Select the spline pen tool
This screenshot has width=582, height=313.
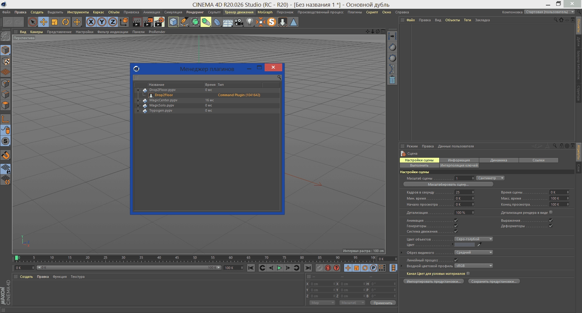pyautogui.click(x=184, y=22)
